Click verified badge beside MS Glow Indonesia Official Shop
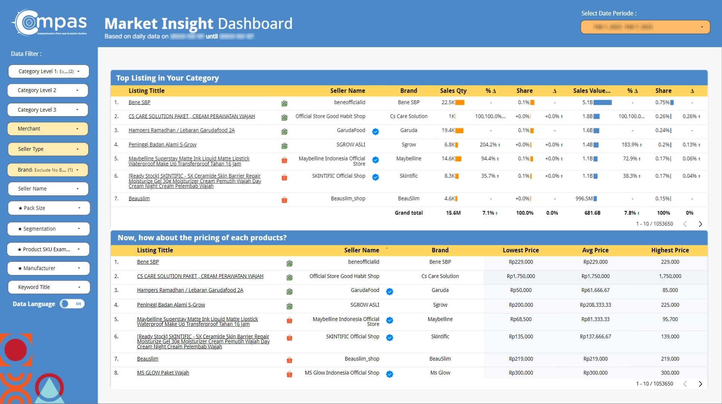Screen dimensions: 722x404 point(389,374)
